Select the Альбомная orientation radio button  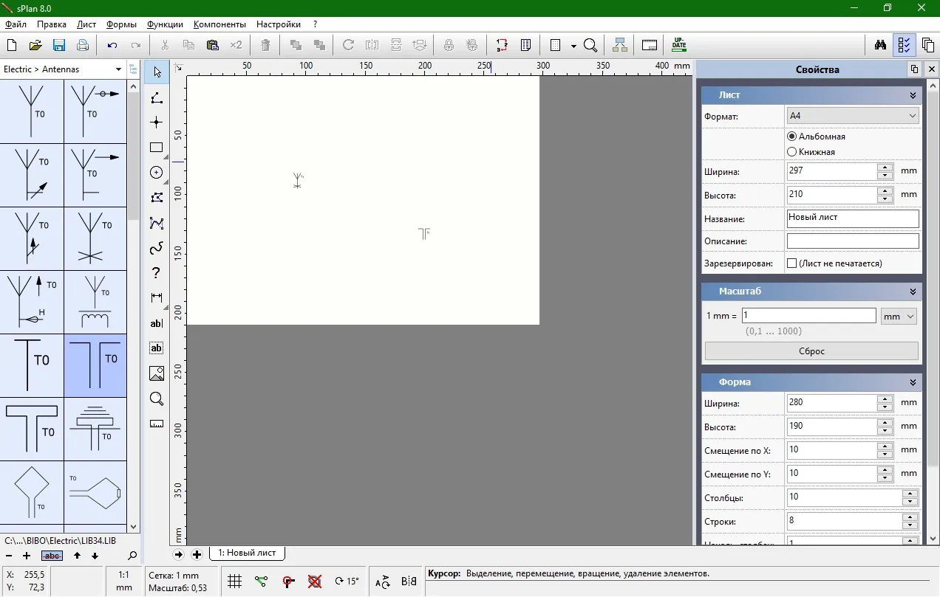click(x=792, y=137)
